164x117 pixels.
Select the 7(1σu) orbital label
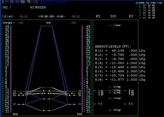point(117,98)
